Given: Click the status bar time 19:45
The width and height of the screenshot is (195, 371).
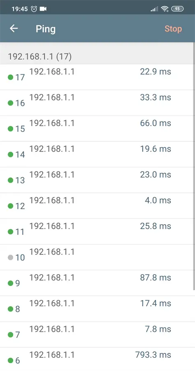Looking at the screenshot, I should pos(20,9).
